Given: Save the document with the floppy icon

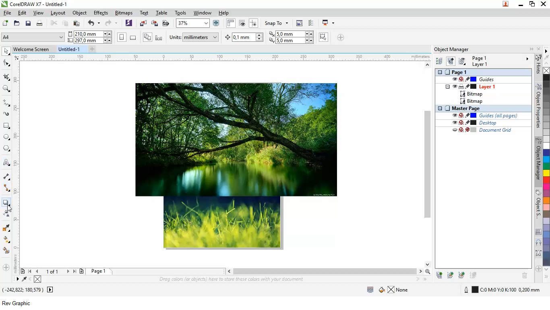Looking at the screenshot, I should click(x=28, y=23).
